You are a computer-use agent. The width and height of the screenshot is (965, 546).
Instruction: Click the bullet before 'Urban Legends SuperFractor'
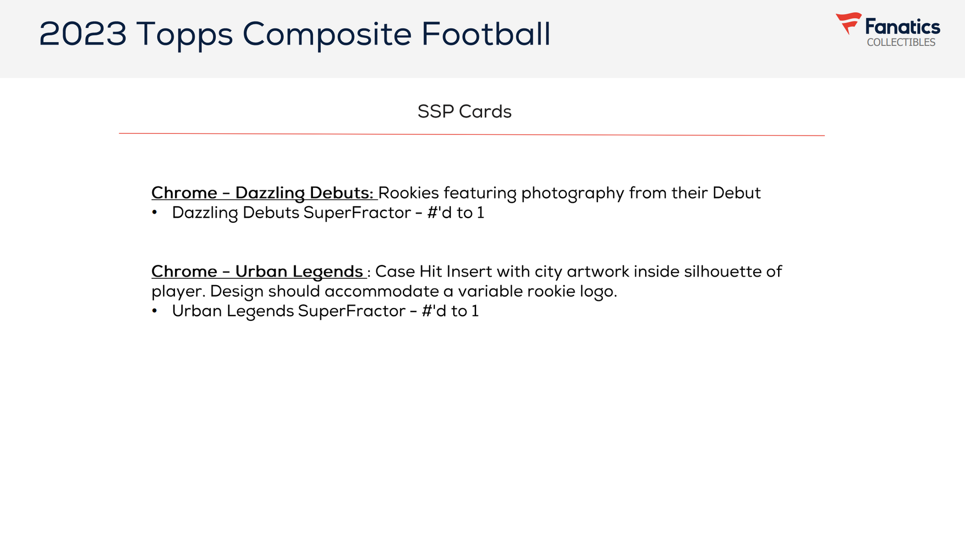[x=155, y=310]
